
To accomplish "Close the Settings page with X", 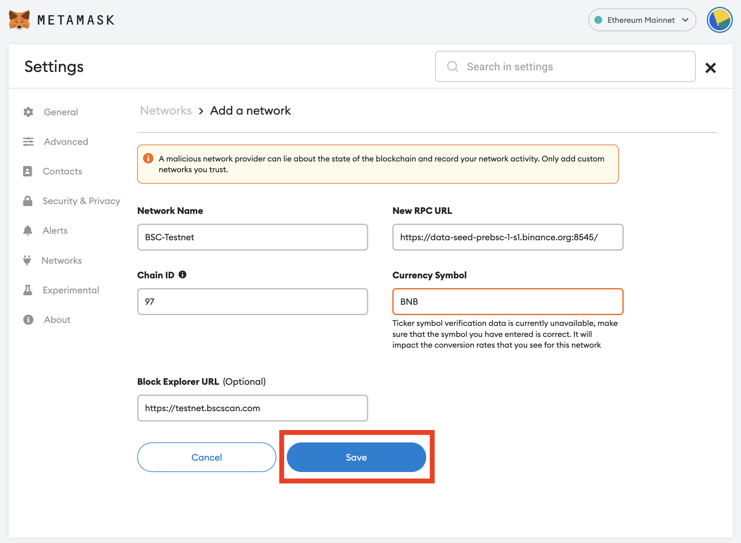I will pyautogui.click(x=710, y=68).
